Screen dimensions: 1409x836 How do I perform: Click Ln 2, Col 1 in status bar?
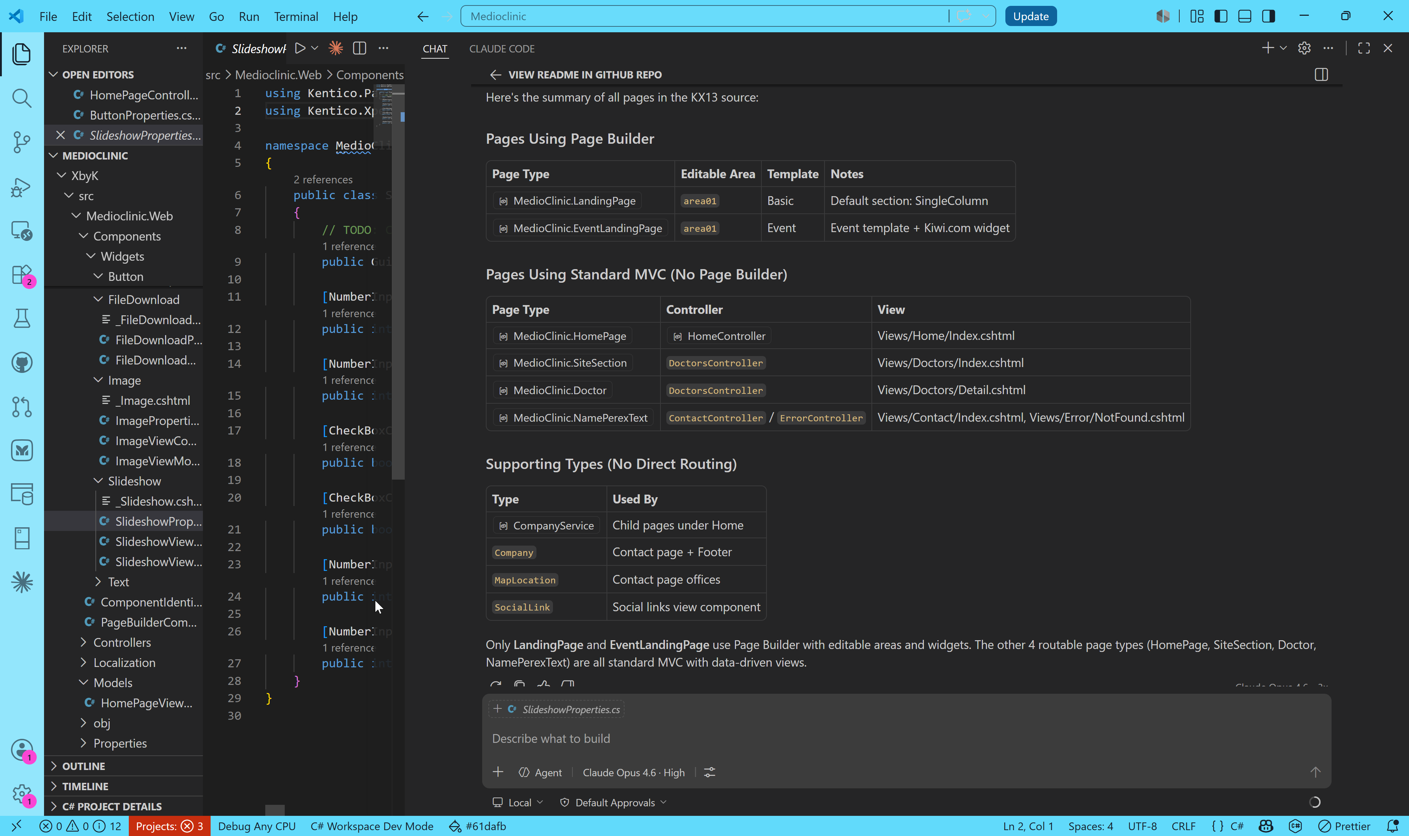coord(1028,826)
